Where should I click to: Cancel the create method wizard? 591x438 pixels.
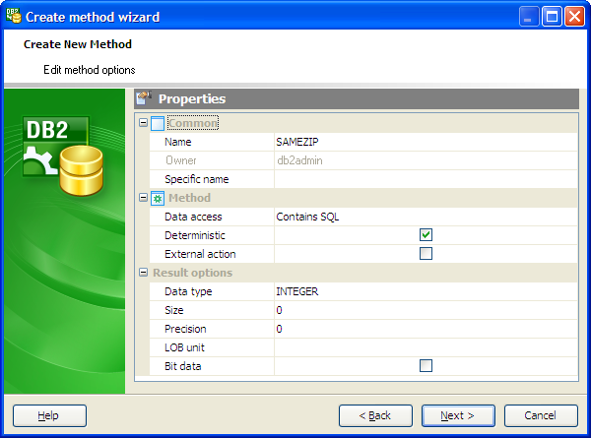click(x=541, y=415)
